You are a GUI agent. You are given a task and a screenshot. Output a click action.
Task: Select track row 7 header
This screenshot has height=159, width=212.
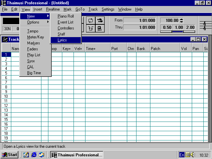pos(6,82)
